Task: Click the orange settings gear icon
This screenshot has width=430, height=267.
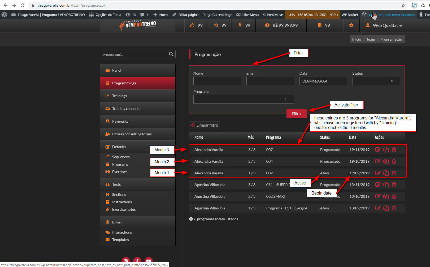Action: pos(351,25)
